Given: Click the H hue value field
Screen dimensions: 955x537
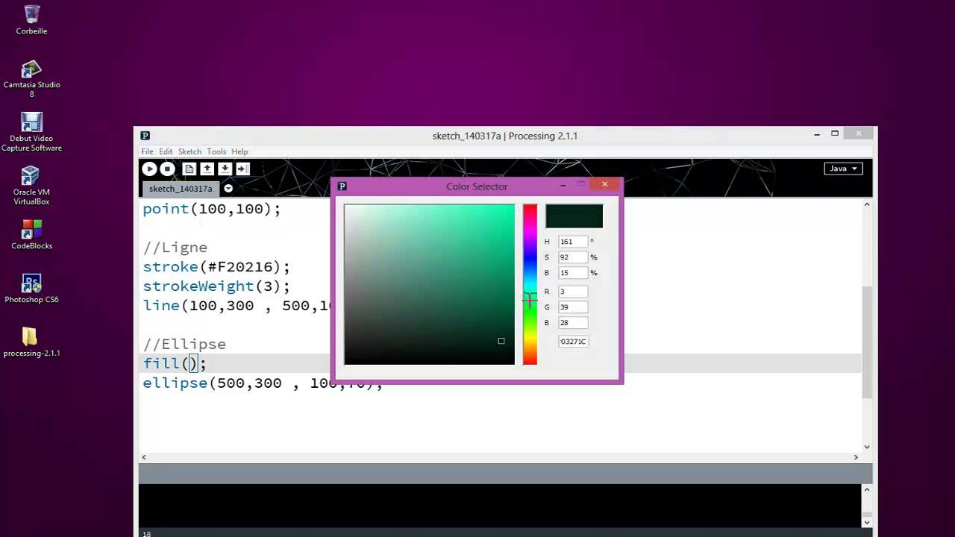Looking at the screenshot, I should tap(572, 242).
